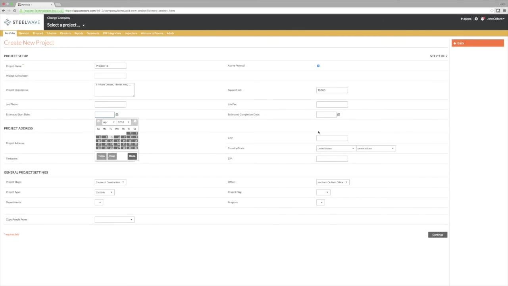Viewport: 508px width, 286px height.
Task: Switch to Portfolio tab
Action: coord(10,33)
